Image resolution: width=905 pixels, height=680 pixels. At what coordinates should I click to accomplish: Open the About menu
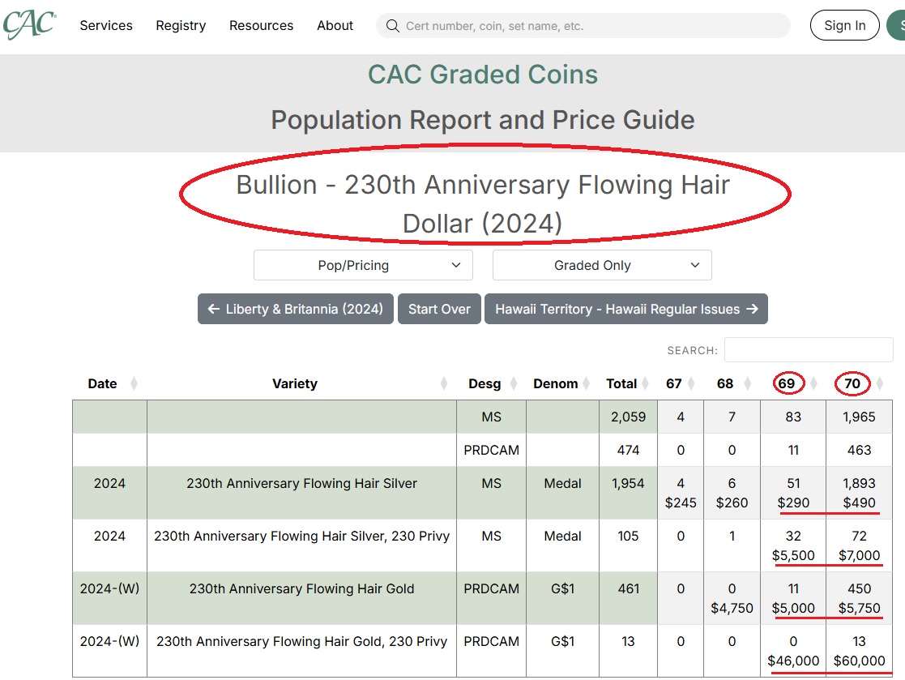tap(335, 26)
